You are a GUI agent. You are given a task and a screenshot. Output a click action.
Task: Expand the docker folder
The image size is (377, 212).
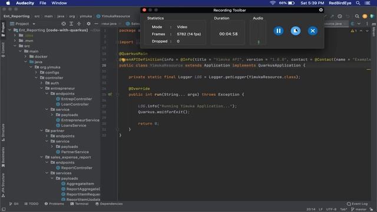coord(26,57)
